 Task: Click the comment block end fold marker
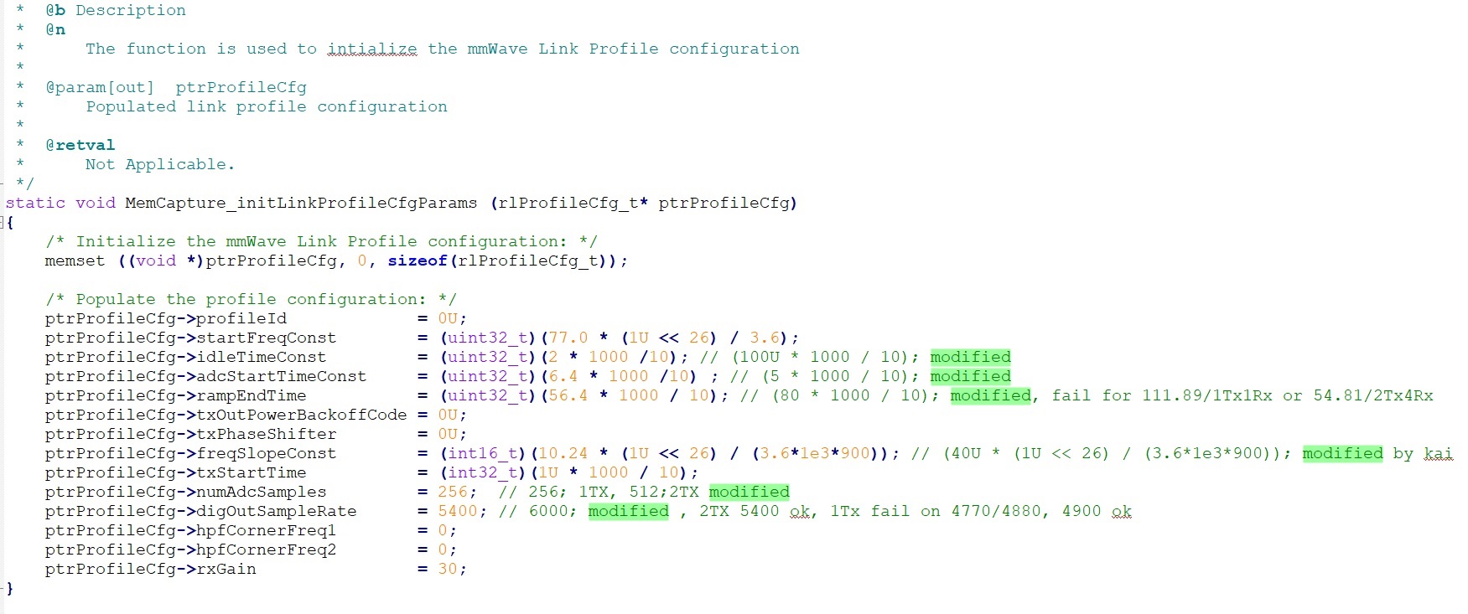tap(3, 183)
